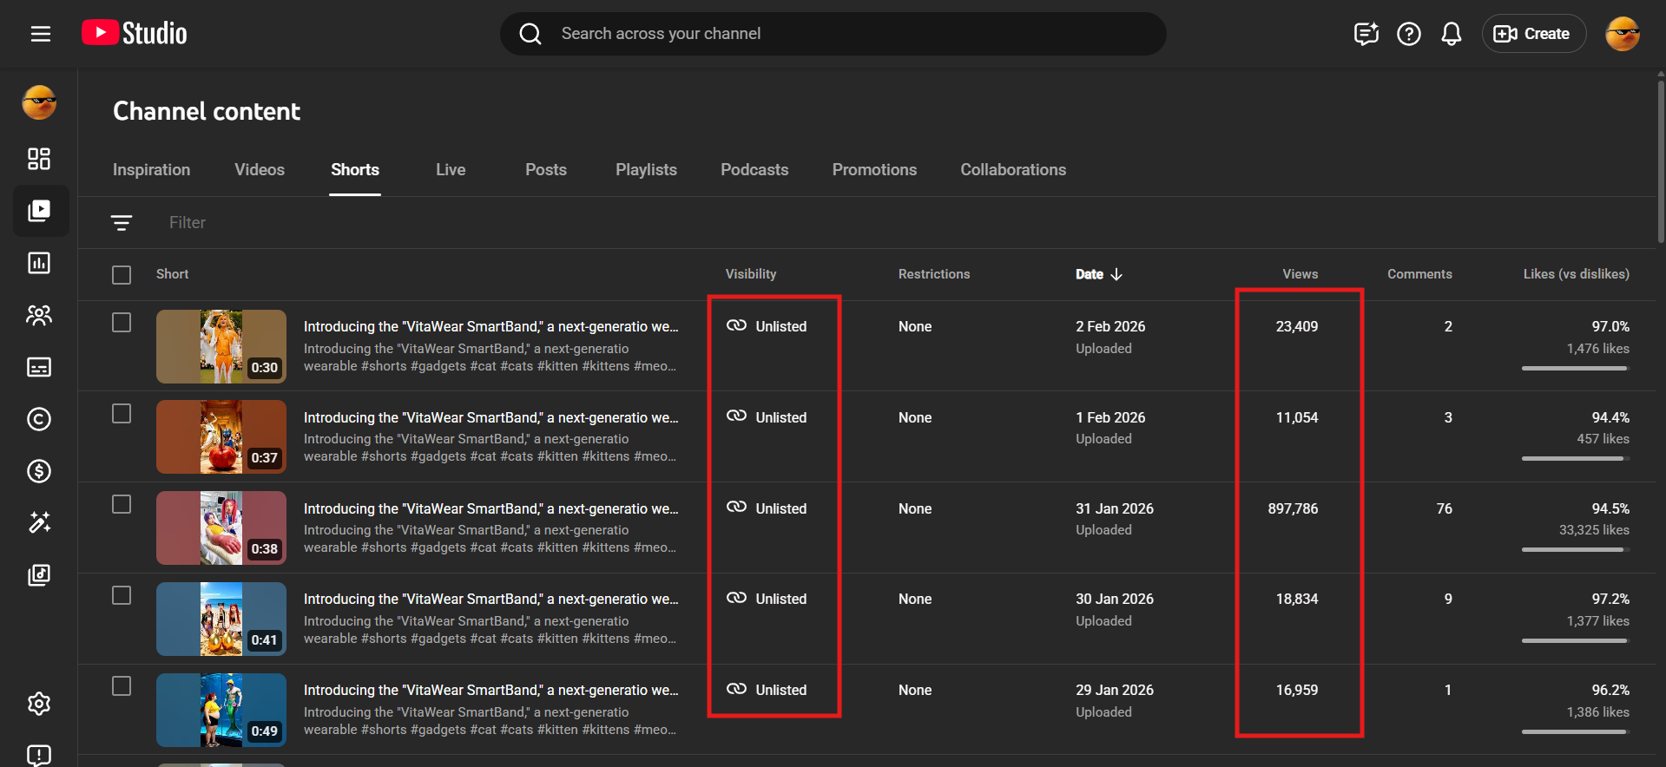Click the Create button
The image size is (1666, 767).
(x=1532, y=34)
